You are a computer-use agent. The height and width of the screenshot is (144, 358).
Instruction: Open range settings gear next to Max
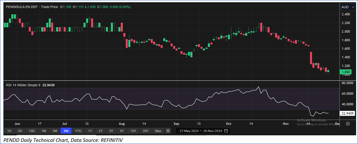click(x=168, y=131)
